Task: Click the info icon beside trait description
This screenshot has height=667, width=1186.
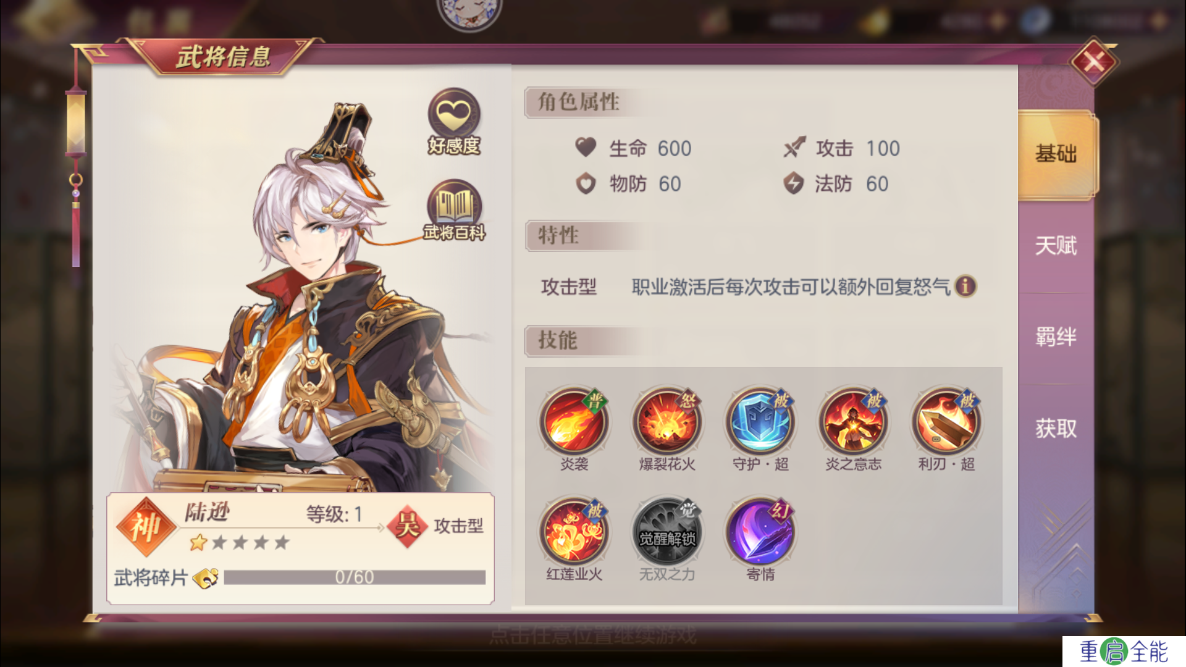Action: 965,286
